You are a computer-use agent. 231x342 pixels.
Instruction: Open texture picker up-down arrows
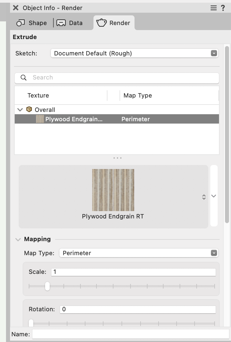(204, 197)
